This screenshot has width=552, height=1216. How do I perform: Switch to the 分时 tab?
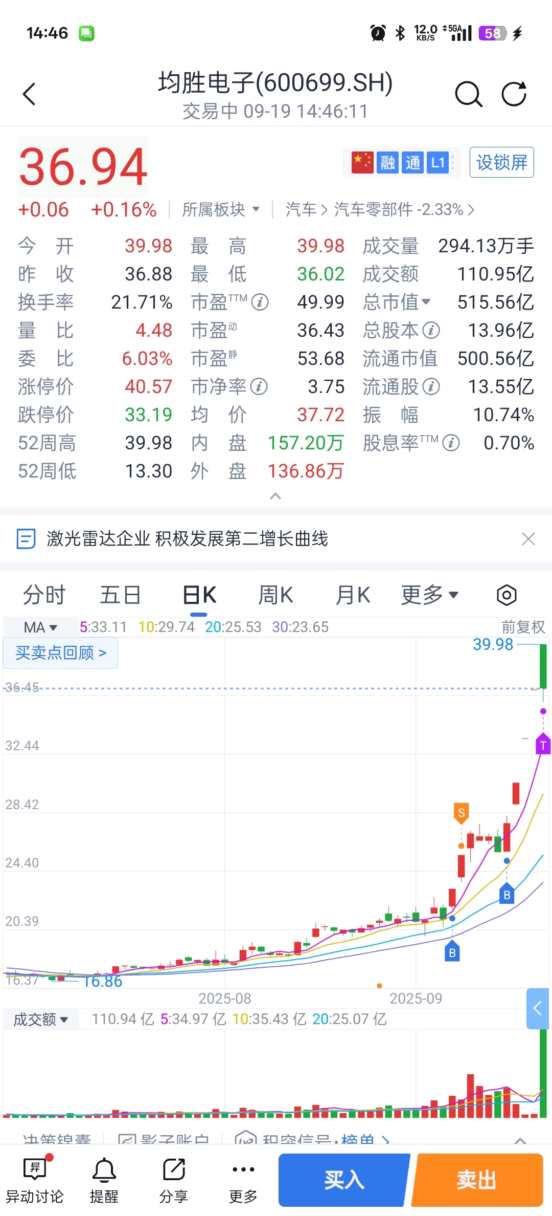pos(44,595)
